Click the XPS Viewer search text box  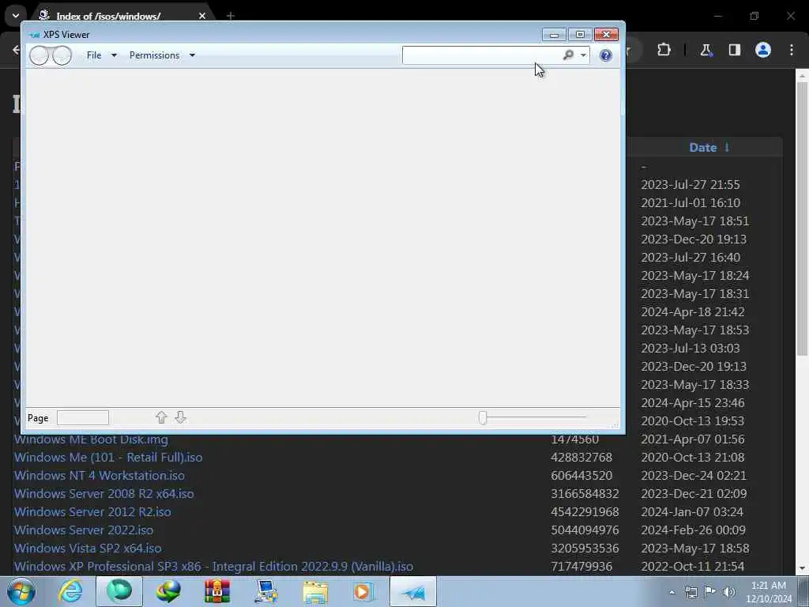481,55
